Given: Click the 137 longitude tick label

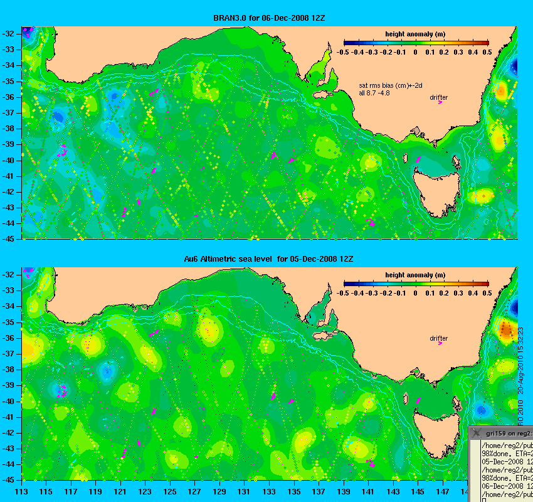Looking at the screenshot, I should tap(319, 492).
